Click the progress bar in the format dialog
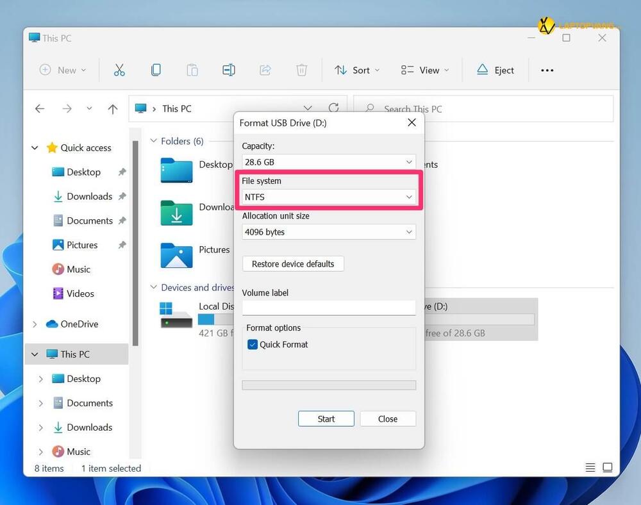Viewport: 641px width, 505px height. click(x=329, y=385)
